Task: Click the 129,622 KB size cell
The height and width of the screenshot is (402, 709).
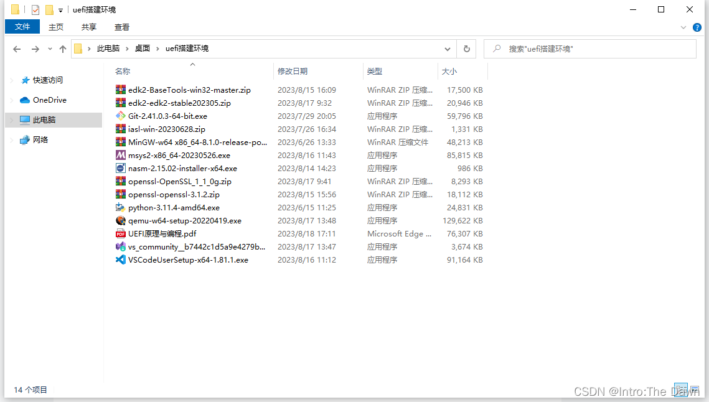Action: coord(462,221)
